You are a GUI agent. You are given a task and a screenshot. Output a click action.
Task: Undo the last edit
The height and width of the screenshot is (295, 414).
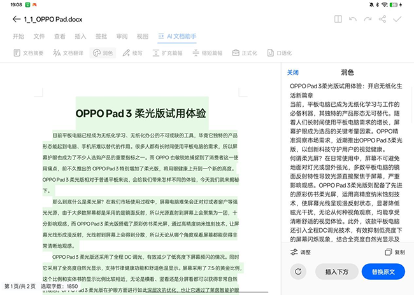[x=353, y=19]
